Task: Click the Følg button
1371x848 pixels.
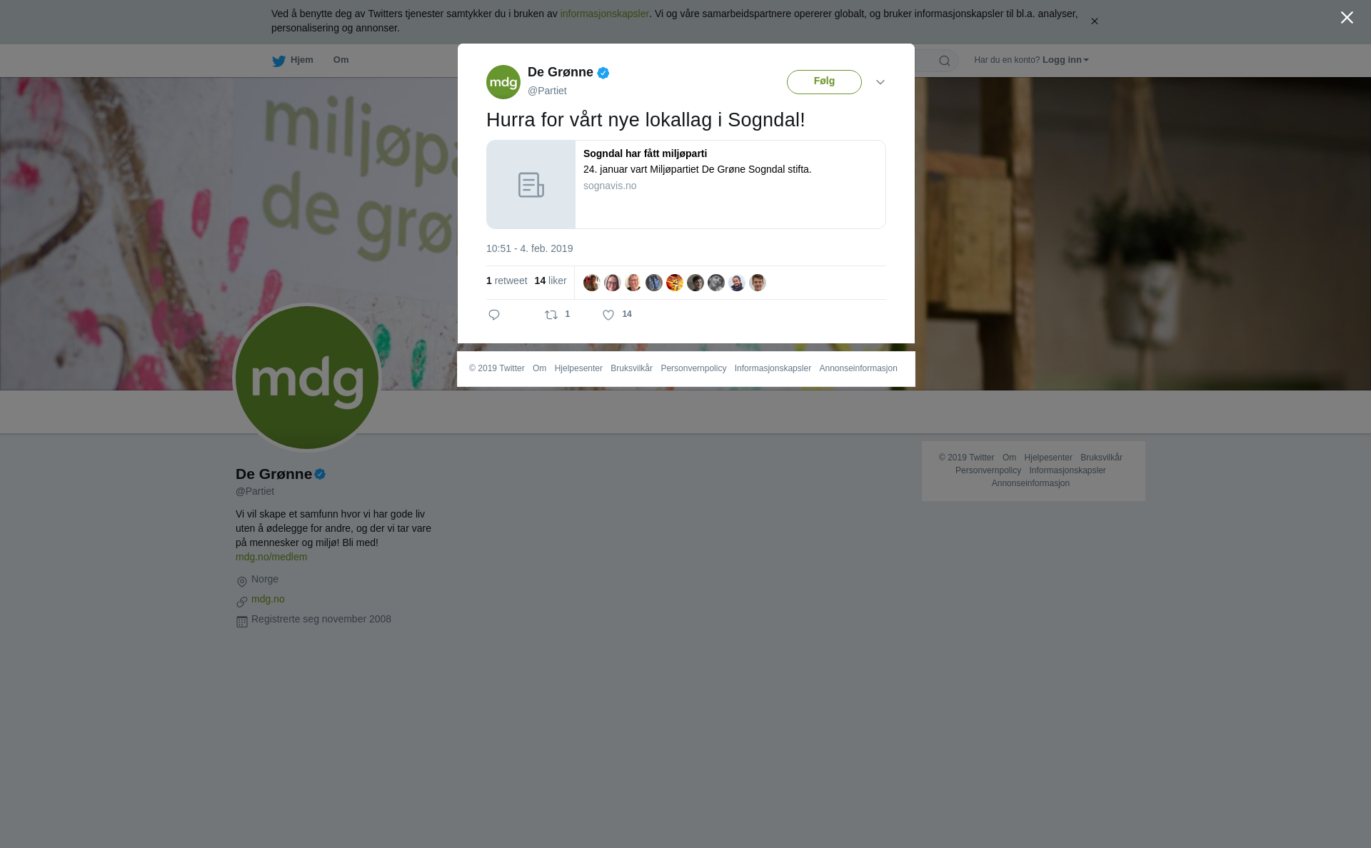Action: tap(824, 82)
